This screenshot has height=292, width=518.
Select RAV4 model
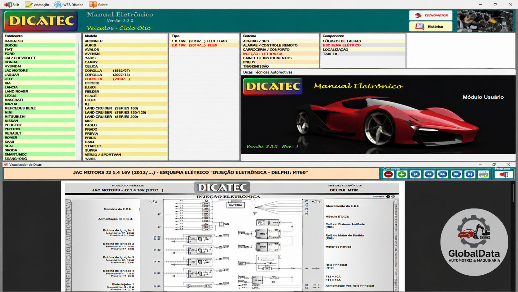(x=125, y=142)
